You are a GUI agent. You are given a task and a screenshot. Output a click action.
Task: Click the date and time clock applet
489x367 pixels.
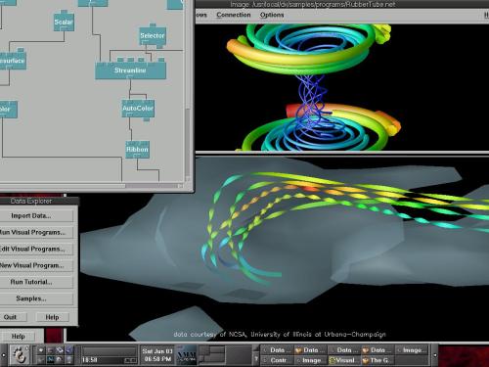[x=157, y=355]
